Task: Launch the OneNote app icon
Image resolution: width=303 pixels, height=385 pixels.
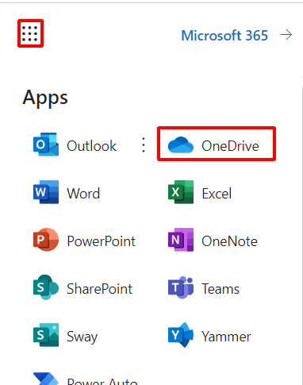Action: 181,240
